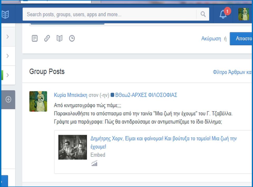Click the Embed label text
This screenshot has width=253, height=187.
(x=98, y=155)
